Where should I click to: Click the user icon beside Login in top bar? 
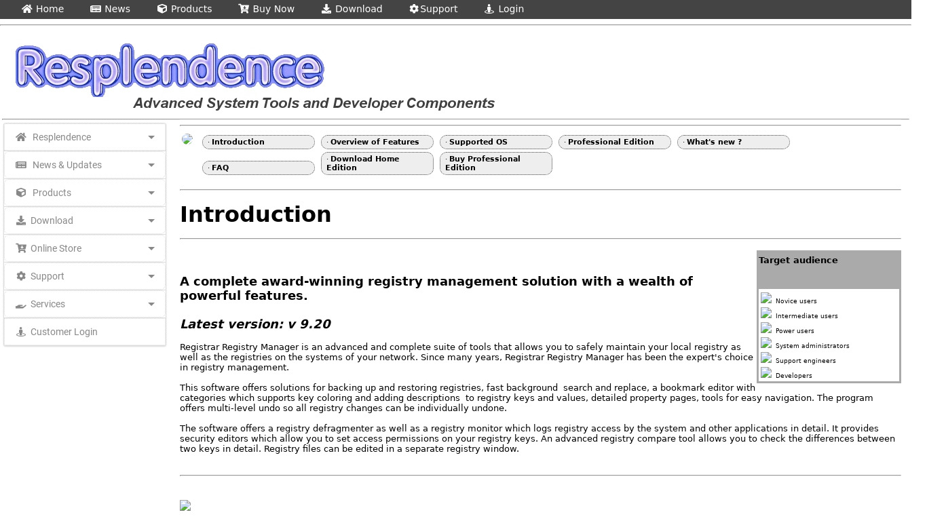pos(489,9)
